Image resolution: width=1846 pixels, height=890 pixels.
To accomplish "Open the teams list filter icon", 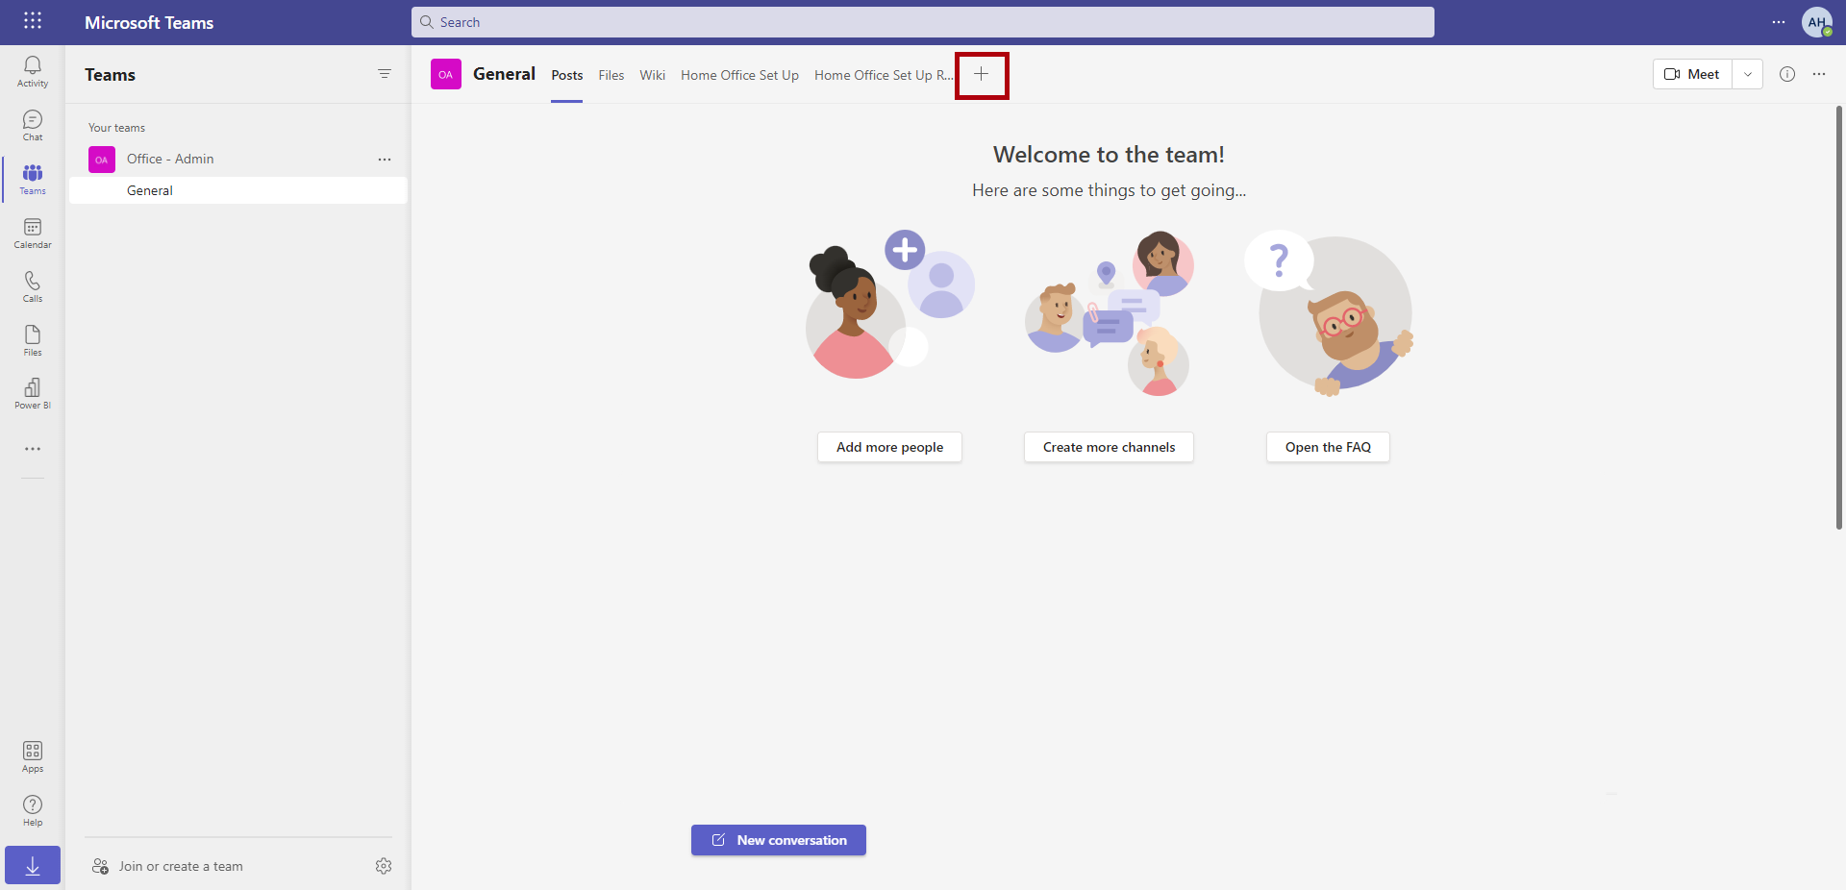I will (385, 74).
